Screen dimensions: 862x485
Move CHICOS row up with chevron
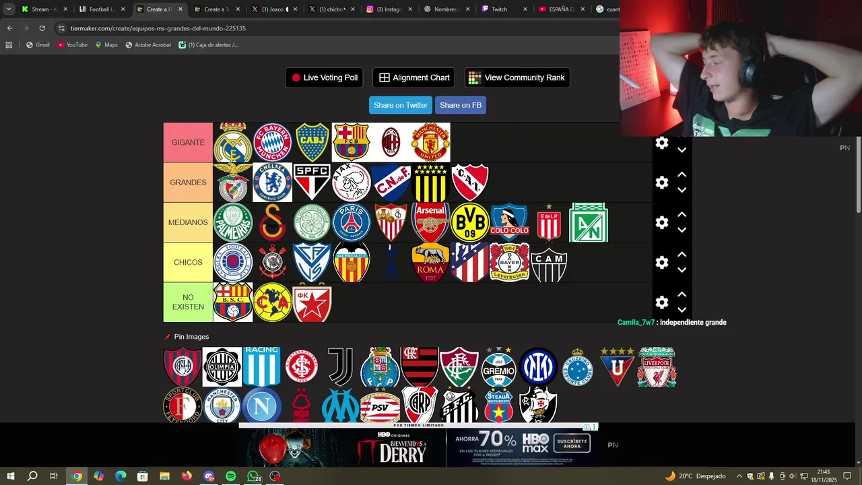pos(682,254)
